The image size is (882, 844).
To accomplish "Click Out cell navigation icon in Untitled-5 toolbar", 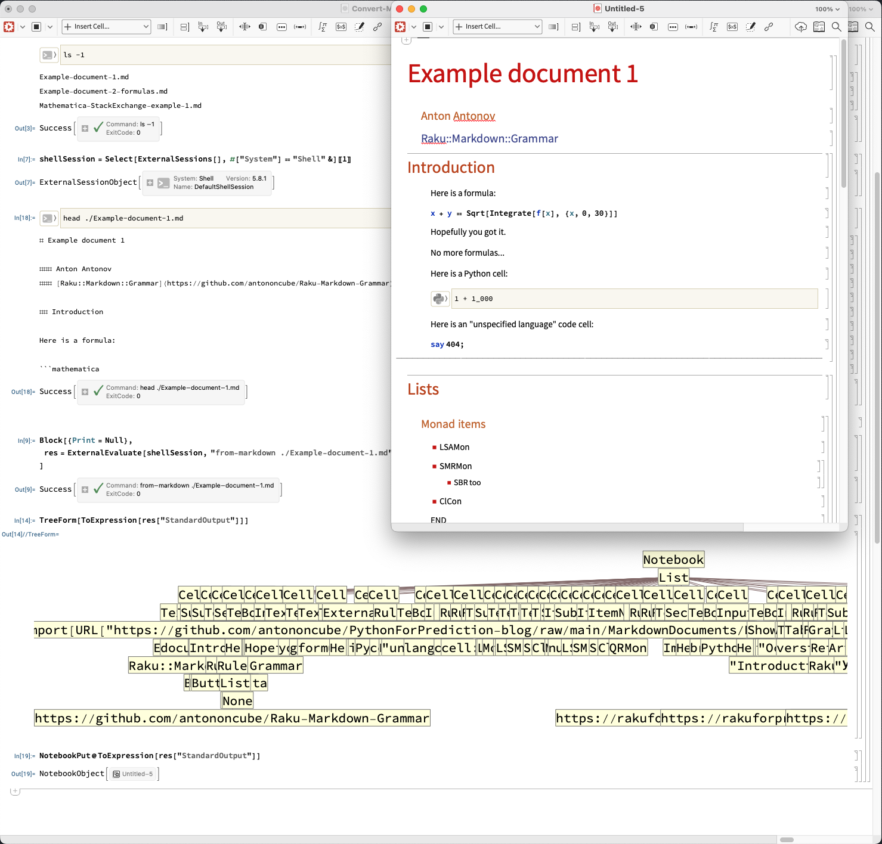I will (612, 27).
